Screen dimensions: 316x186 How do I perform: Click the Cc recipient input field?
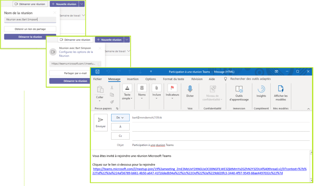tap(221, 136)
